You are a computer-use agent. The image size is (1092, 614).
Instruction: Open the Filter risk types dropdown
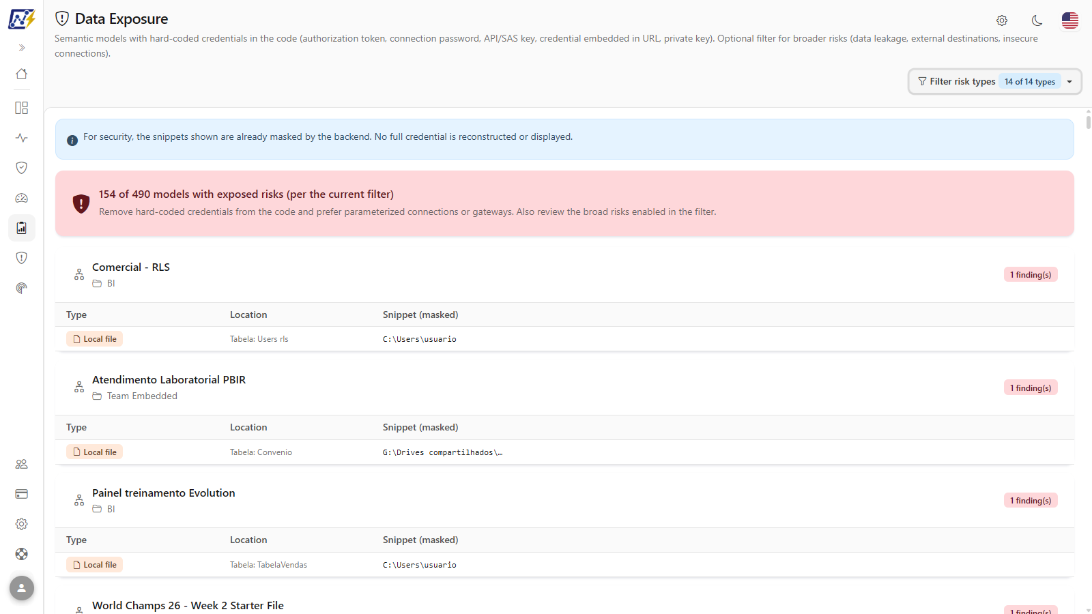click(994, 81)
